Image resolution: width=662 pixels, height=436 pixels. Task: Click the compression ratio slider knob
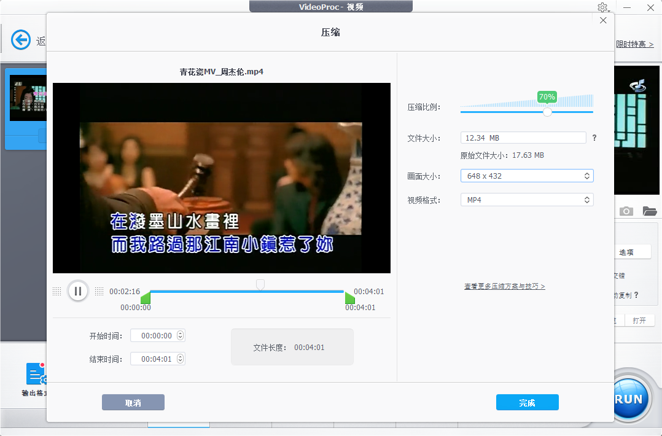pyautogui.click(x=547, y=112)
